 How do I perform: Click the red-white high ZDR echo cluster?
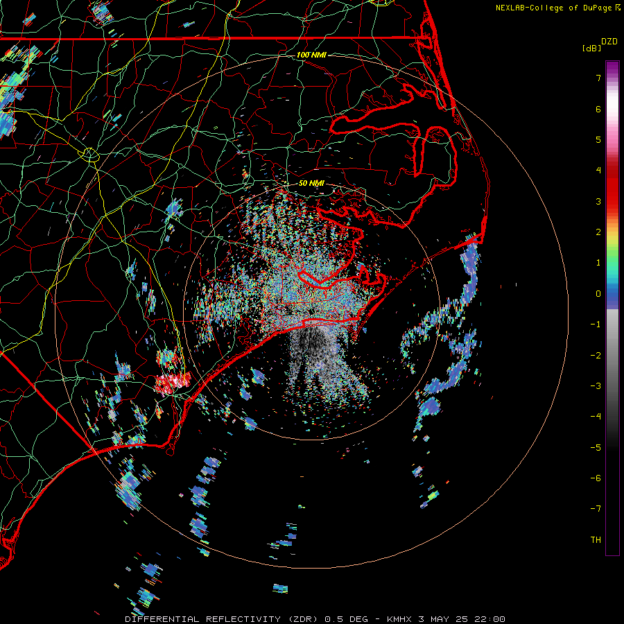pyautogui.click(x=173, y=383)
